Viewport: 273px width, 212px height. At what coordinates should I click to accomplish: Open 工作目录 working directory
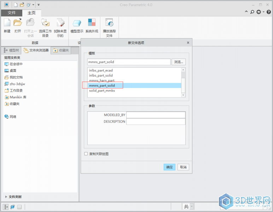pyautogui.click(x=13, y=90)
